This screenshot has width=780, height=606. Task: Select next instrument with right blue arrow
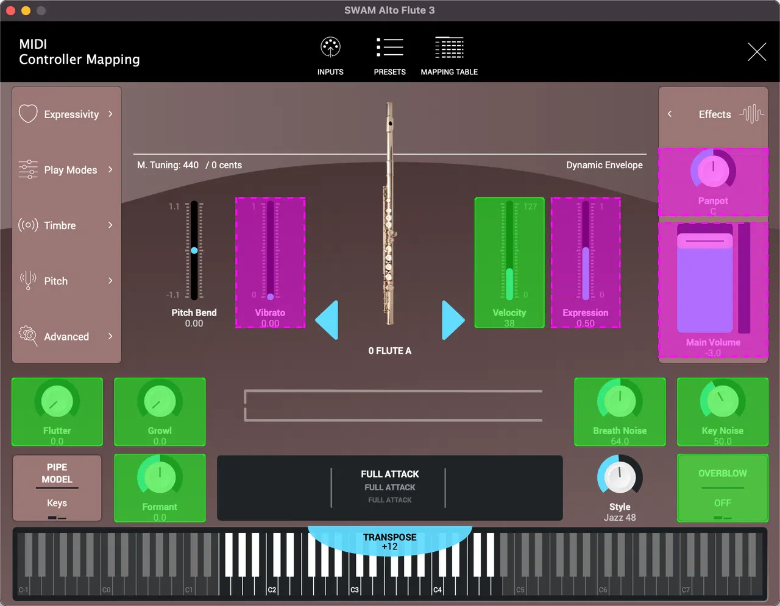453,320
